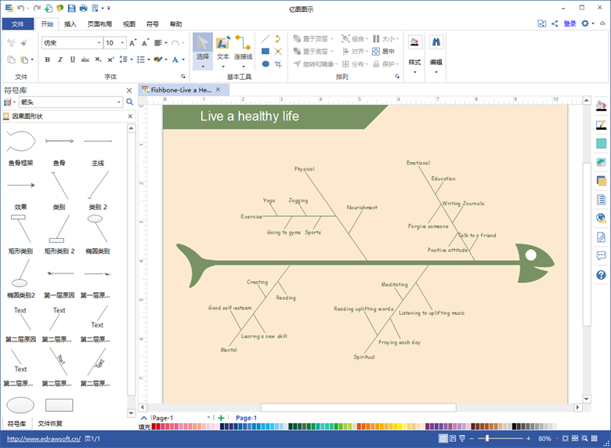Click the save icon in quick access bar

72,8
